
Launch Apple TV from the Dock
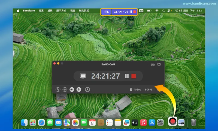click(x=135, y=123)
